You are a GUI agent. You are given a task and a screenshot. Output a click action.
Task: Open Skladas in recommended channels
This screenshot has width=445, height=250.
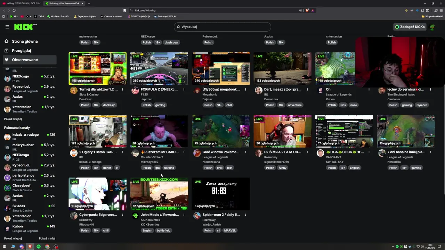coord(30,208)
